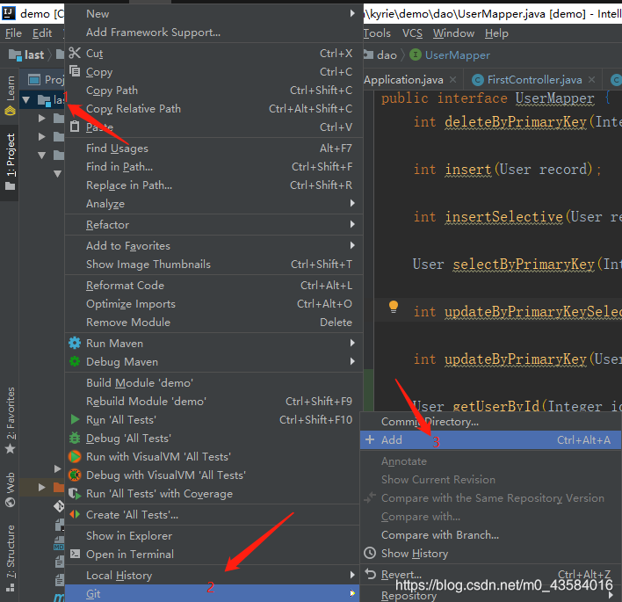Click deleteByPrimaryKey method in editor

[x=516, y=122]
